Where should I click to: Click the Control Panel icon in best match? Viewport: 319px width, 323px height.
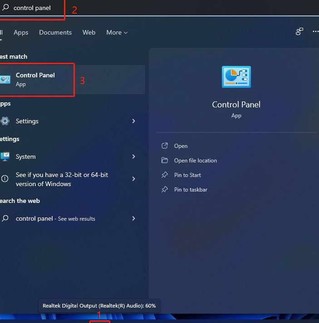tap(5, 80)
